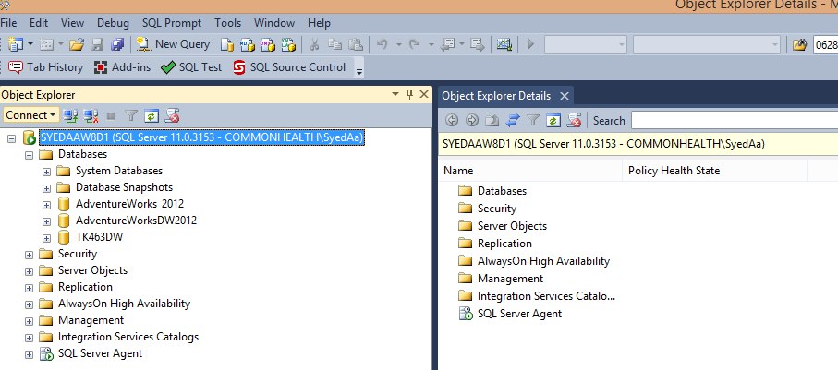Image resolution: width=838 pixels, height=370 pixels.
Task: Open the Connect dropdown
Action: pyautogui.click(x=30, y=115)
